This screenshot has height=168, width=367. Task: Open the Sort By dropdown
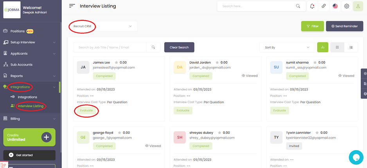[x=287, y=48]
